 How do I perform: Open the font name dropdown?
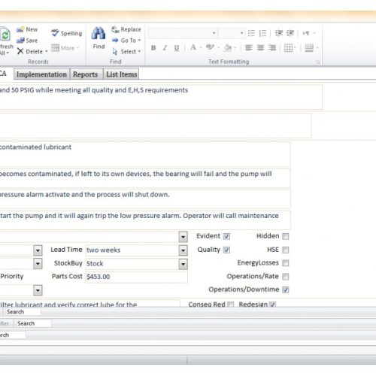click(214, 33)
